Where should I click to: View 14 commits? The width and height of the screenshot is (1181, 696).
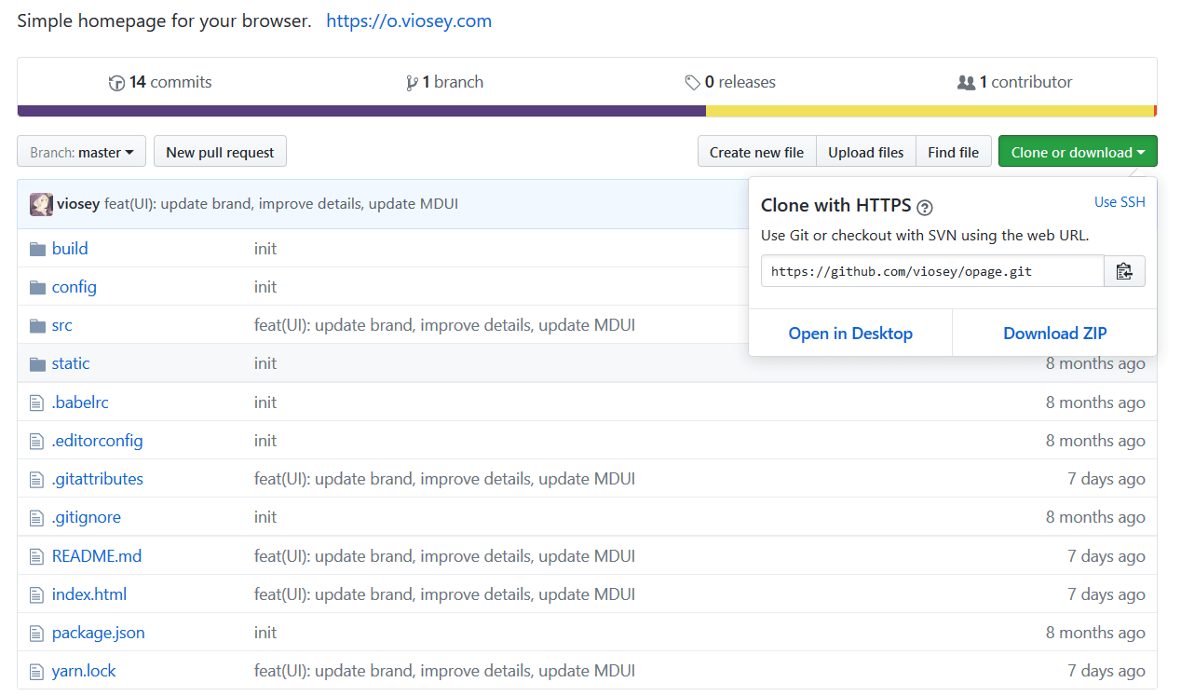click(160, 82)
